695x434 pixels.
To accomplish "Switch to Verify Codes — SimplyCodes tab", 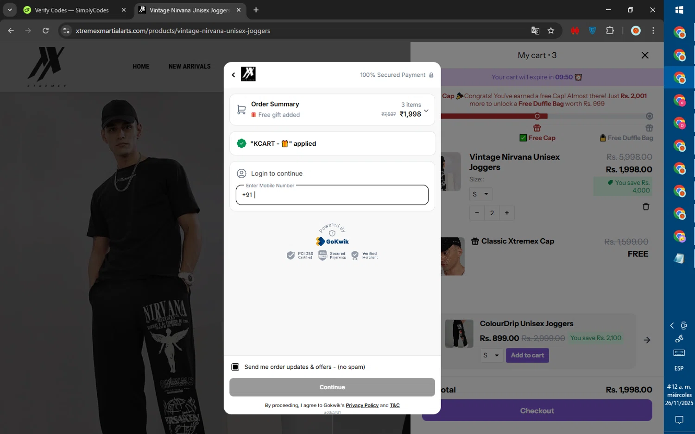I will tap(71, 10).
